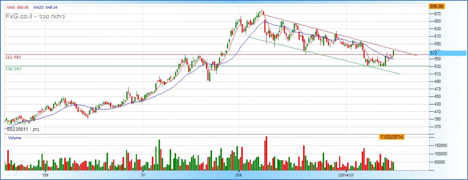
Task: Click the MA5 moving average label
Action: (x=17, y=7)
